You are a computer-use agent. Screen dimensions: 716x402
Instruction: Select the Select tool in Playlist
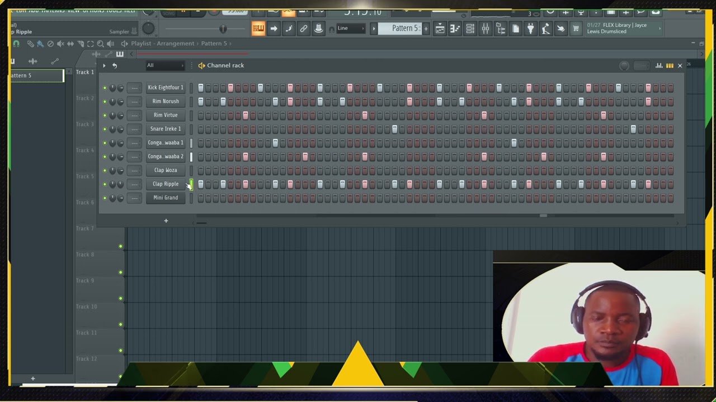coord(91,44)
